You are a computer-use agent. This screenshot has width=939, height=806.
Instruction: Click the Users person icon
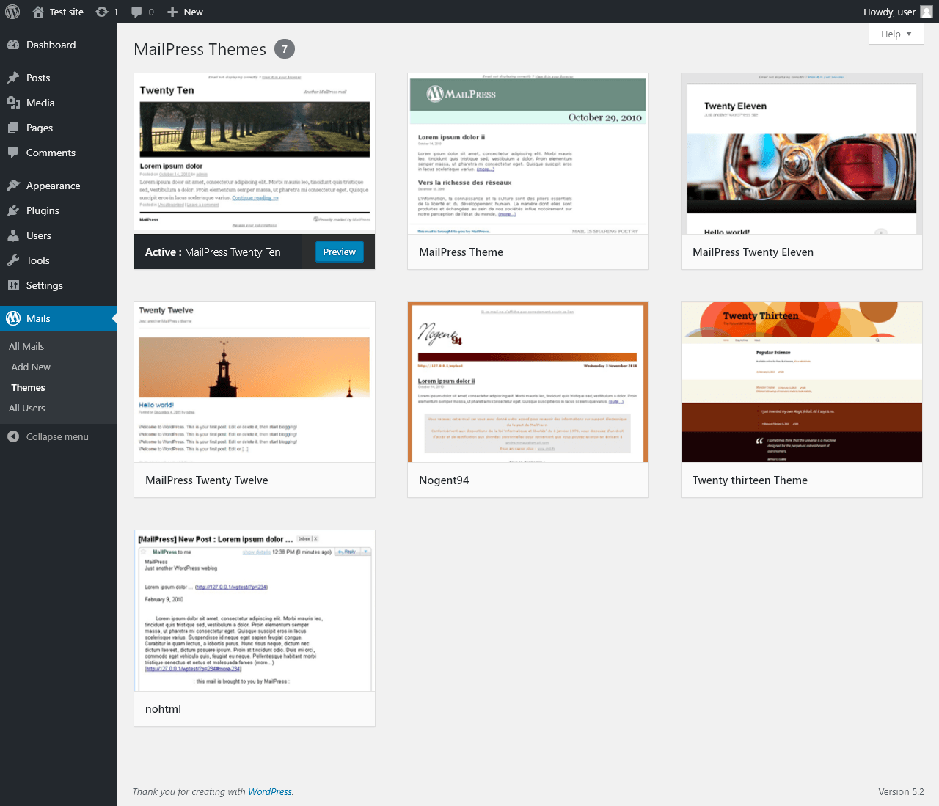pyautogui.click(x=13, y=235)
